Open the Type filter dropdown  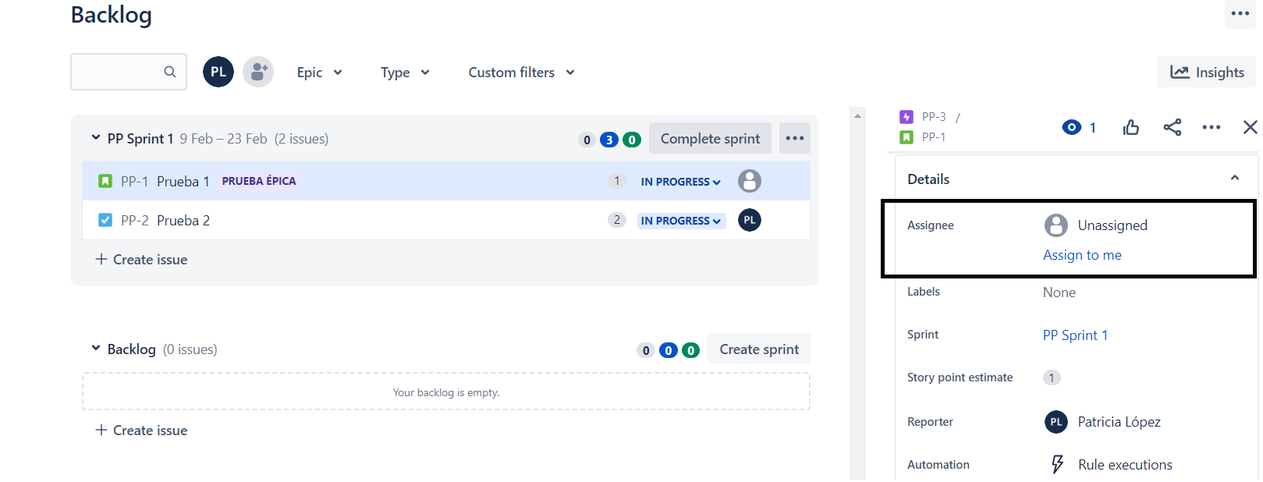pos(404,73)
